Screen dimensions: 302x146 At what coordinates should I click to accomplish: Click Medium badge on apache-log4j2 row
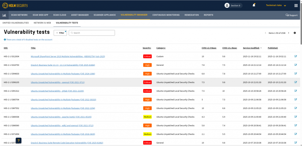(147, 117)
